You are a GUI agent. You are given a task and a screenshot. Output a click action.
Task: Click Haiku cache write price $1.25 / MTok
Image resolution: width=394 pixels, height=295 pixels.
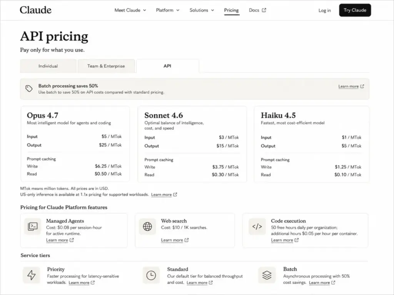coord(348,167)
